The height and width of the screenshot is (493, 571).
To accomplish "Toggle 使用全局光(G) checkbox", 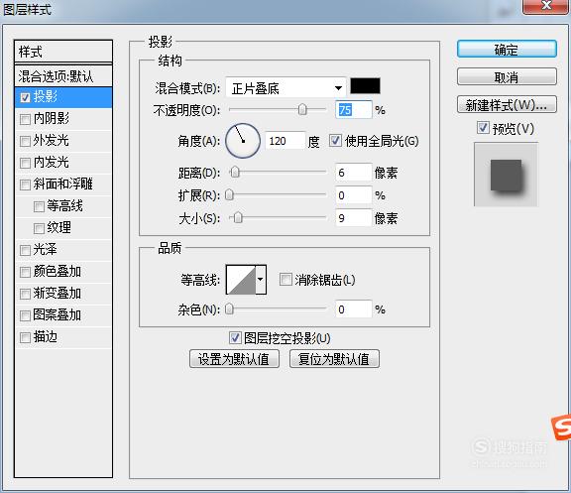I will click(335, 141).
